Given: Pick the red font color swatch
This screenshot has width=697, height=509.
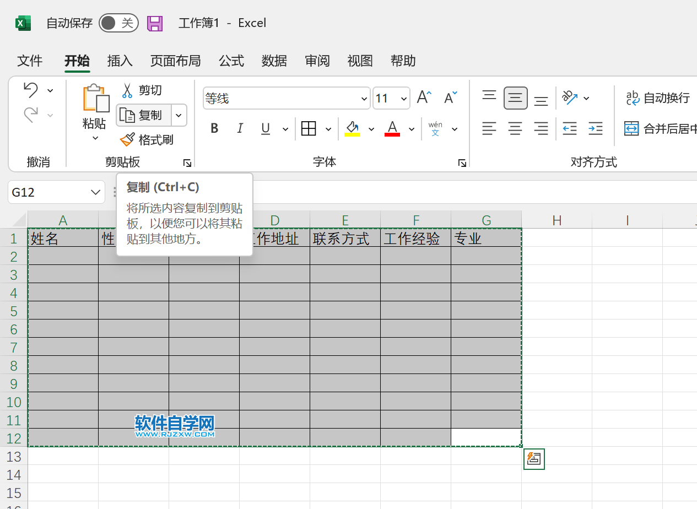Looking at the screenshot, I should coord(392,128).
